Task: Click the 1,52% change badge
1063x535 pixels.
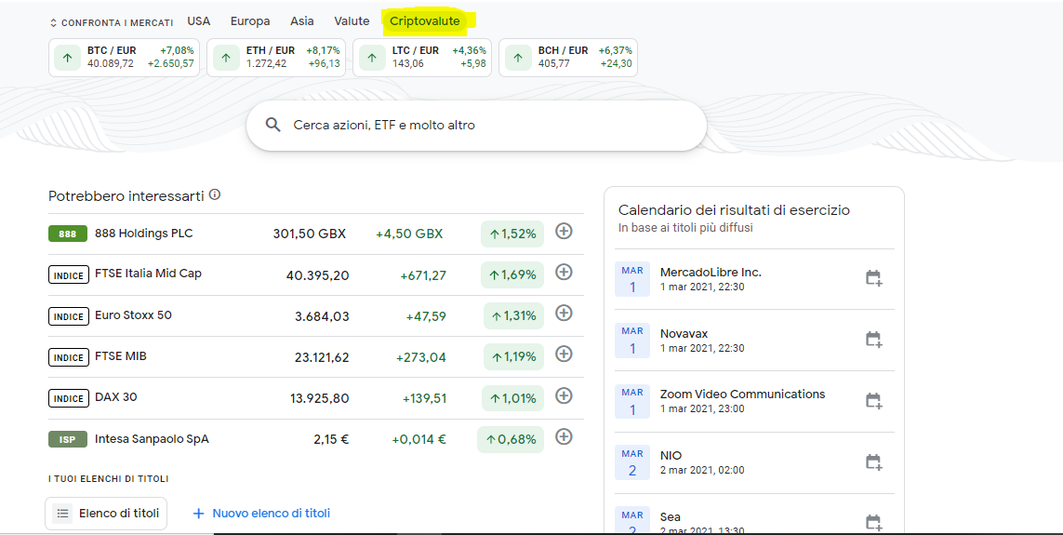Action: 512,234
